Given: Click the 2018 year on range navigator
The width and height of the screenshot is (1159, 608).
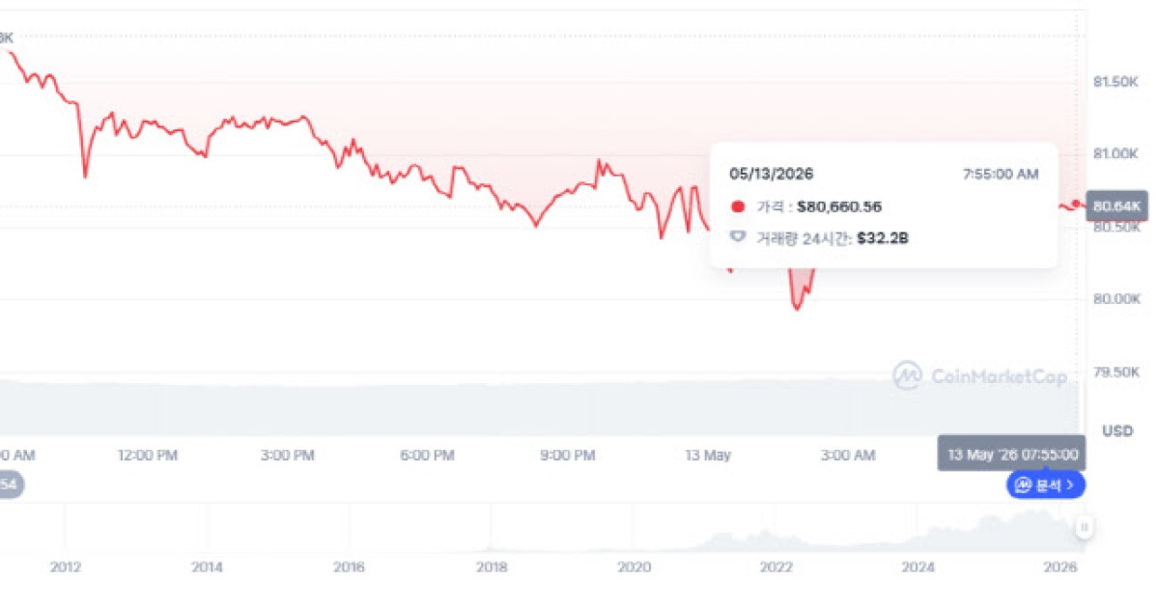Looking at the screenshot, I should [x=491, y=567].
